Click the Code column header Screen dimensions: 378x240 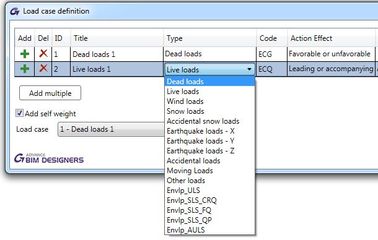271,38
